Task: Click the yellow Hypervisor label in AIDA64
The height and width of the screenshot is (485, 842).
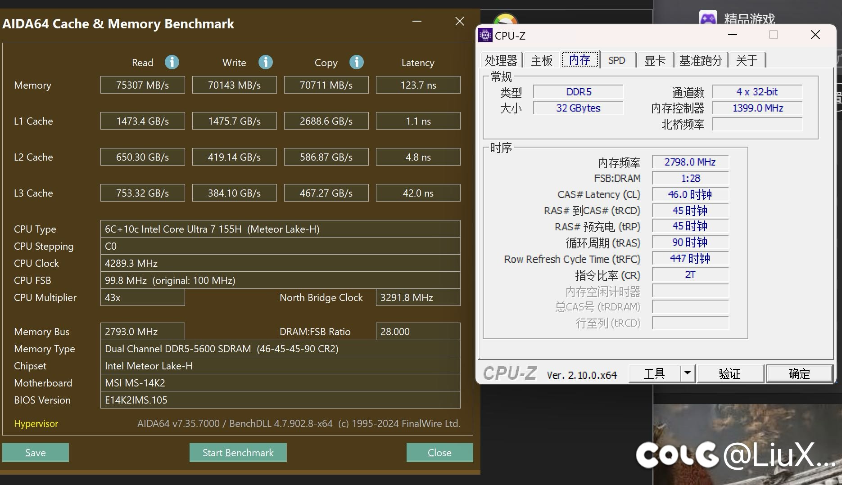Action: (x=36, y=423)
